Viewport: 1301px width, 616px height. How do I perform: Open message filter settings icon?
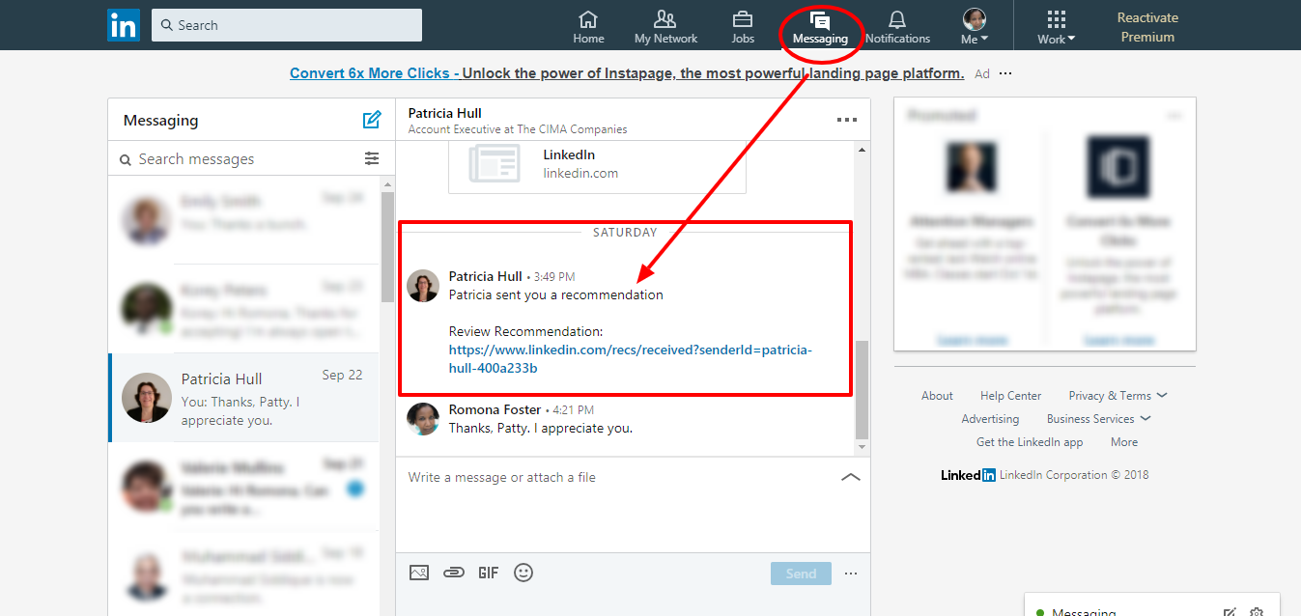coord(372,159)
